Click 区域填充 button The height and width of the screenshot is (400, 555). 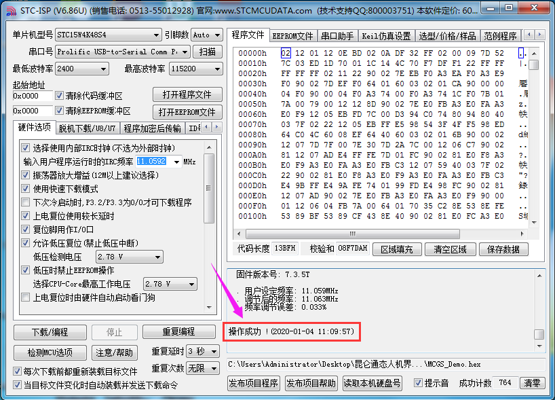397,249
